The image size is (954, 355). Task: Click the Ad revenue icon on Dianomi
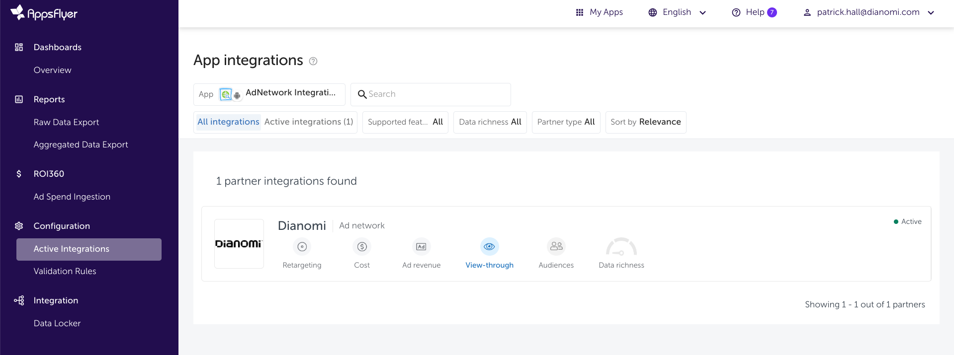click(421, 246)
